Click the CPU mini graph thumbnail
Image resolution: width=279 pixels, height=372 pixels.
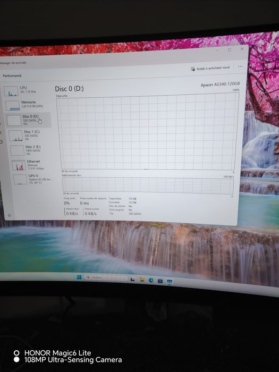11,91
